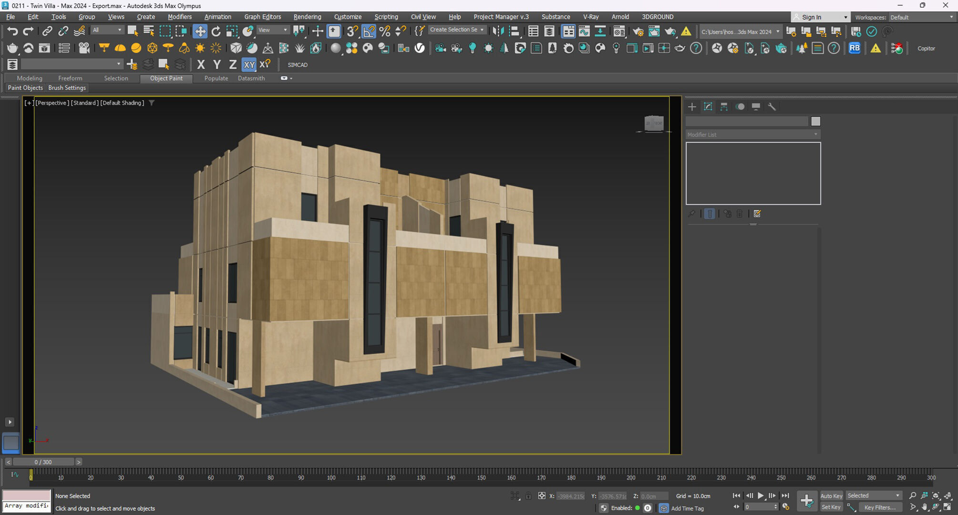Toggle Show end result in modifier stack
This screenshot has height=515, width=958.
710,214
